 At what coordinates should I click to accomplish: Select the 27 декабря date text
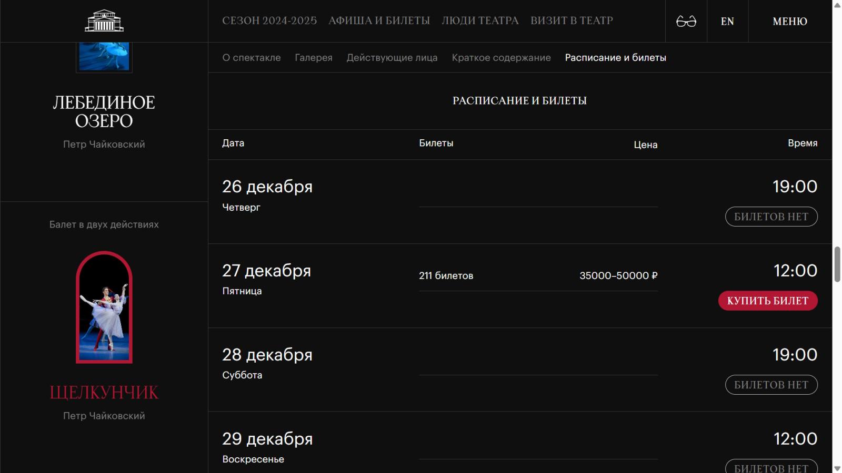[x=267, y=271]
